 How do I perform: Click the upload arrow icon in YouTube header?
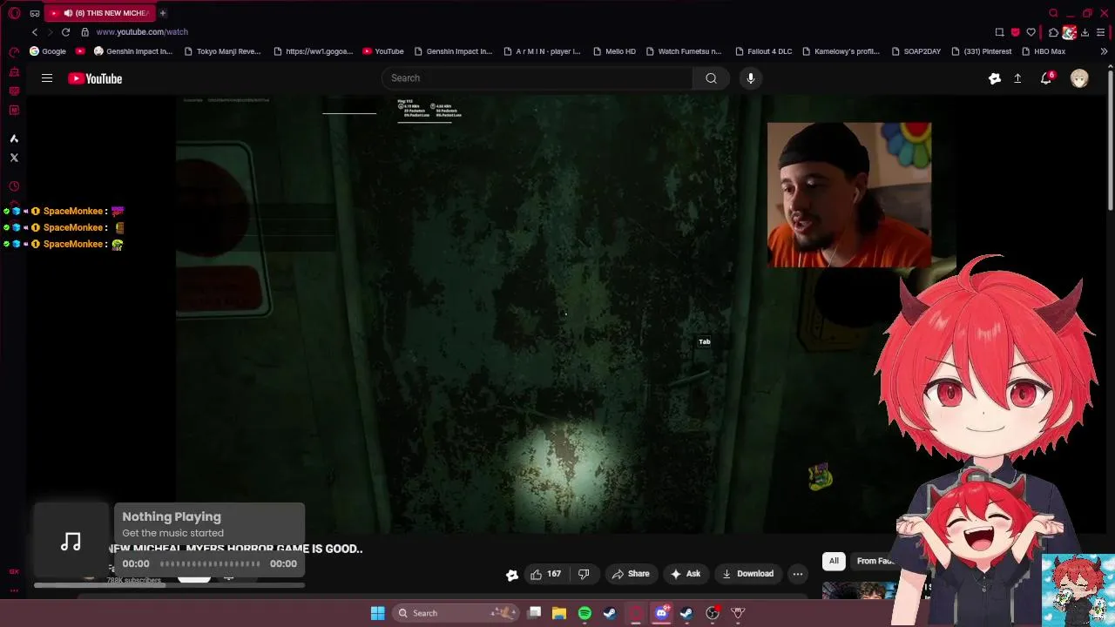[x=1017, y=78]
